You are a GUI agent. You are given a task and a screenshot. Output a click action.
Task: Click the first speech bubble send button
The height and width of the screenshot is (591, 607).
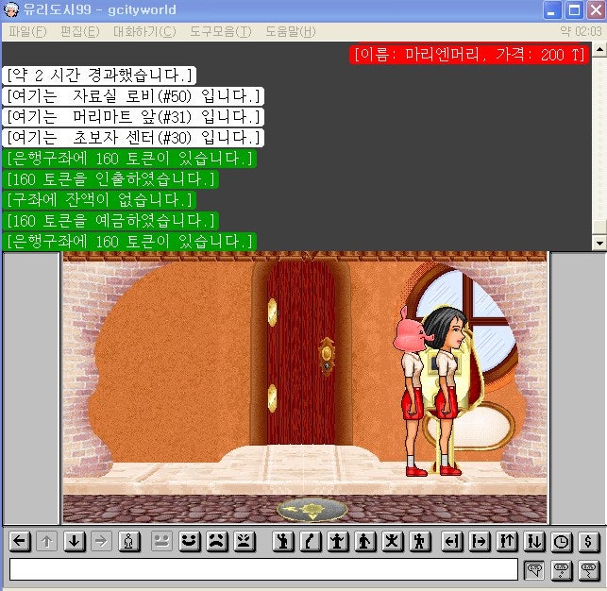click(x=534, y=569)
